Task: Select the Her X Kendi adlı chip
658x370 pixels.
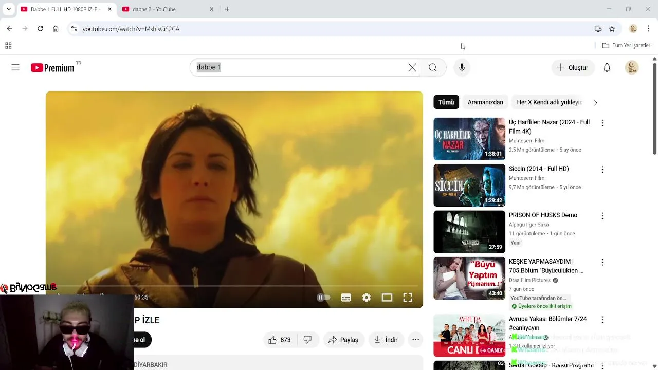Action: [549, 102]
